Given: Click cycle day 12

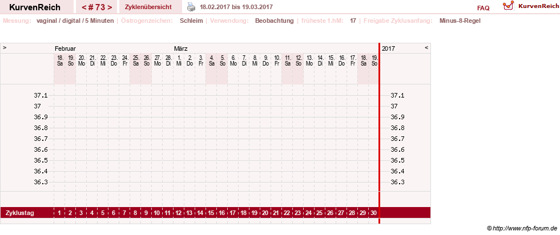Looking at the screenshot, I should coord(179,213).
